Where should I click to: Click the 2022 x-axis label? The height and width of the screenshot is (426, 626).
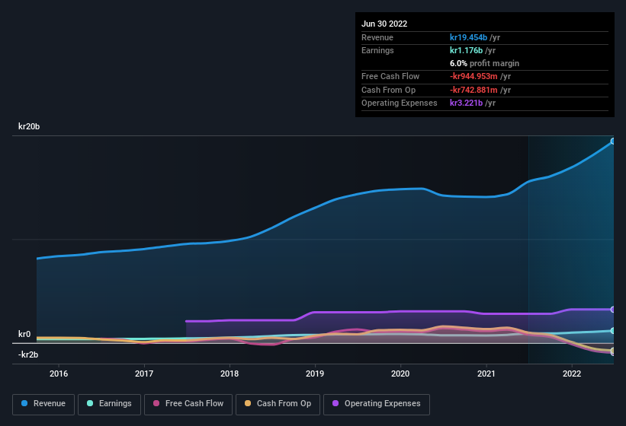[x=572, y=374]
